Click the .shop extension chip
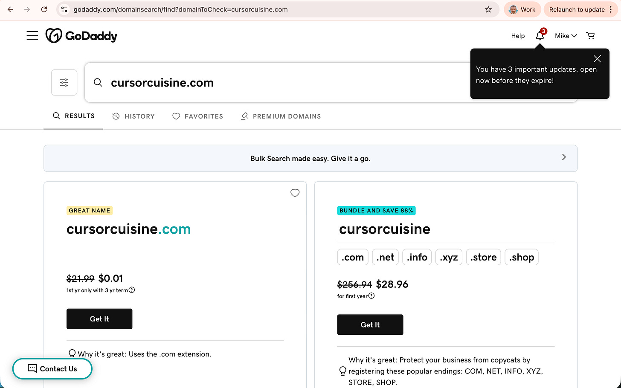 [x=521, y=257]
